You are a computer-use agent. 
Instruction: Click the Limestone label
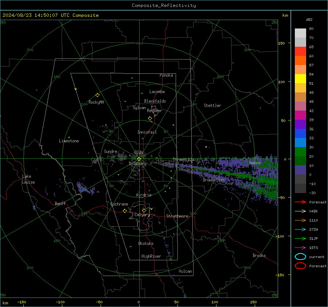(x=69, y=141)
